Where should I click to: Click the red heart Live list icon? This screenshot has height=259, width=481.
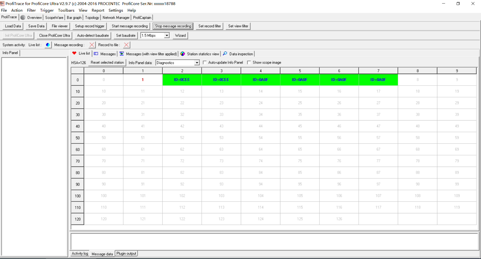point(74,53)
